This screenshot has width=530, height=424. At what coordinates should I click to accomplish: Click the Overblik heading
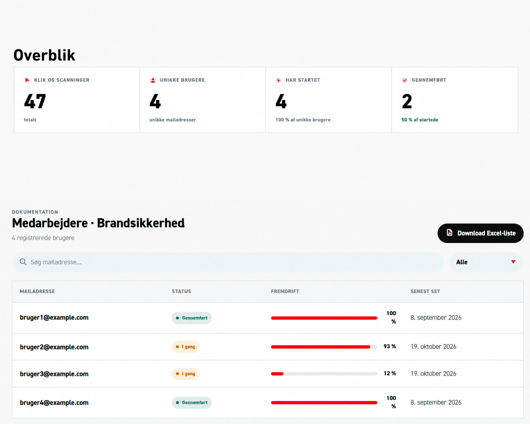[44, 55]
